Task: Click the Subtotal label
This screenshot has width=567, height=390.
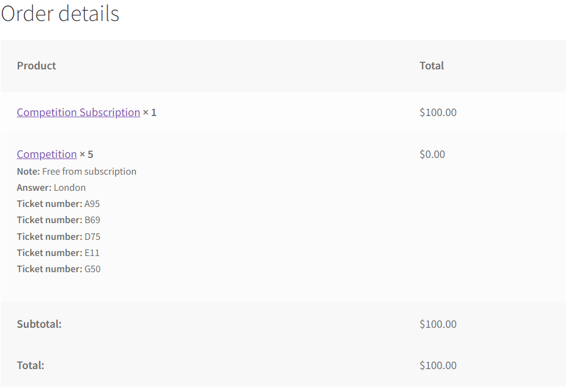Action: pos(39,324)
